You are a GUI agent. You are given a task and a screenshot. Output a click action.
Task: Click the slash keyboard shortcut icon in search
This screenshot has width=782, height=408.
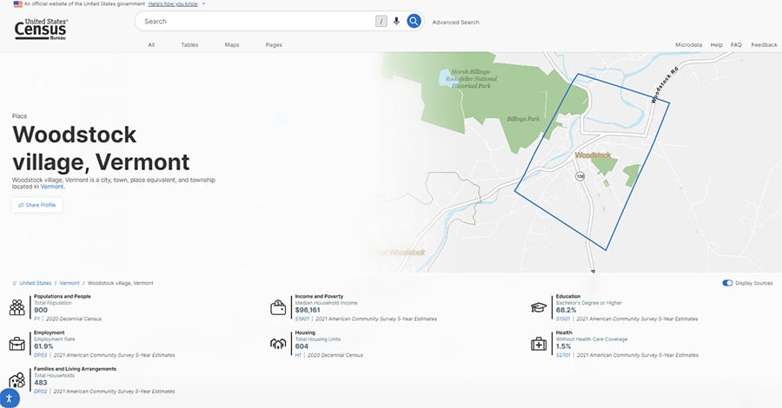coord(381,22)
